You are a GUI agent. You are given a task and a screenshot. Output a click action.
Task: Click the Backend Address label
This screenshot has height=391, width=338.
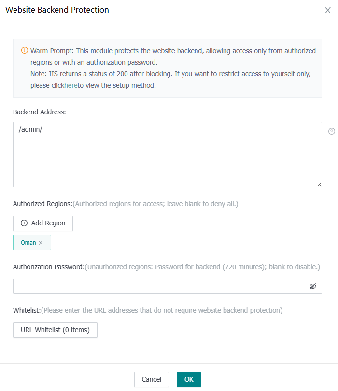point(39,112)
